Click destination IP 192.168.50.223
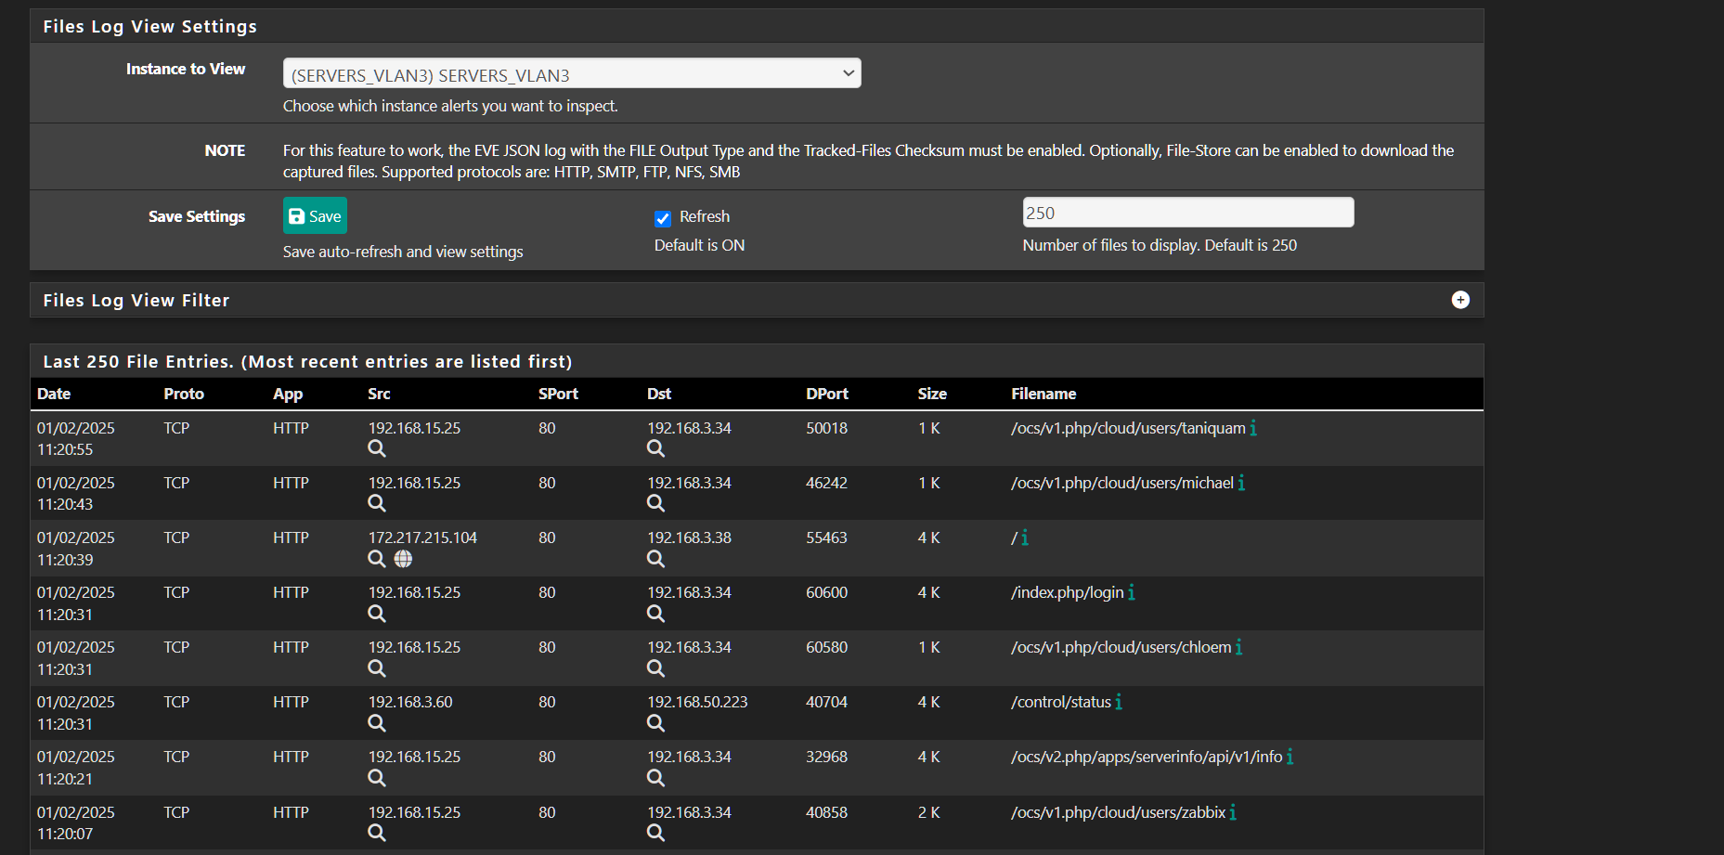Viewport: 1724px width, 855px height. [697, 702]
